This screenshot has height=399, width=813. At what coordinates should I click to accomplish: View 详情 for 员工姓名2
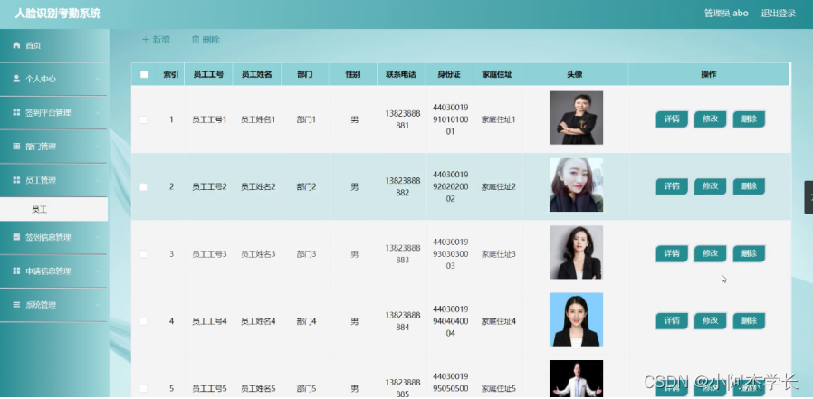[672, 186]
